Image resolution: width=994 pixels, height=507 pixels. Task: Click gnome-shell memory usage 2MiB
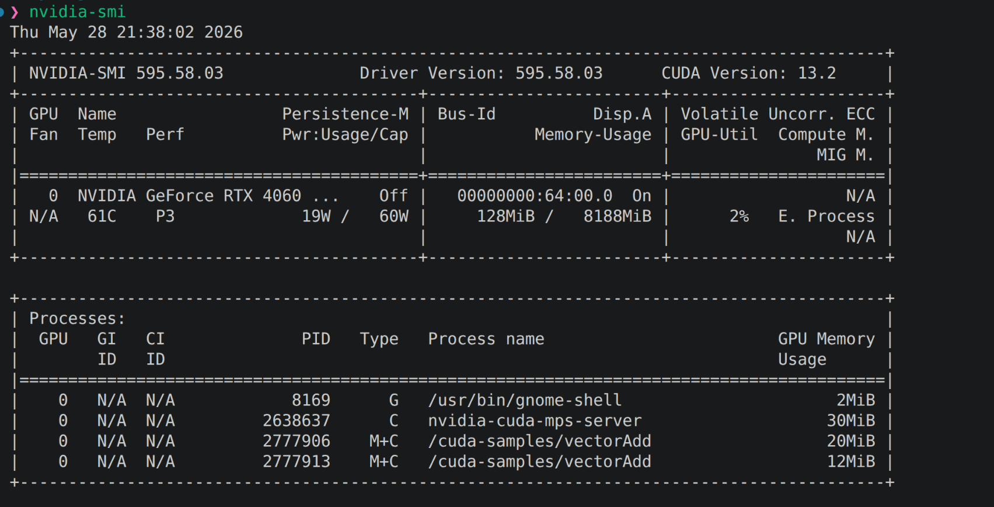click(856, 400)
